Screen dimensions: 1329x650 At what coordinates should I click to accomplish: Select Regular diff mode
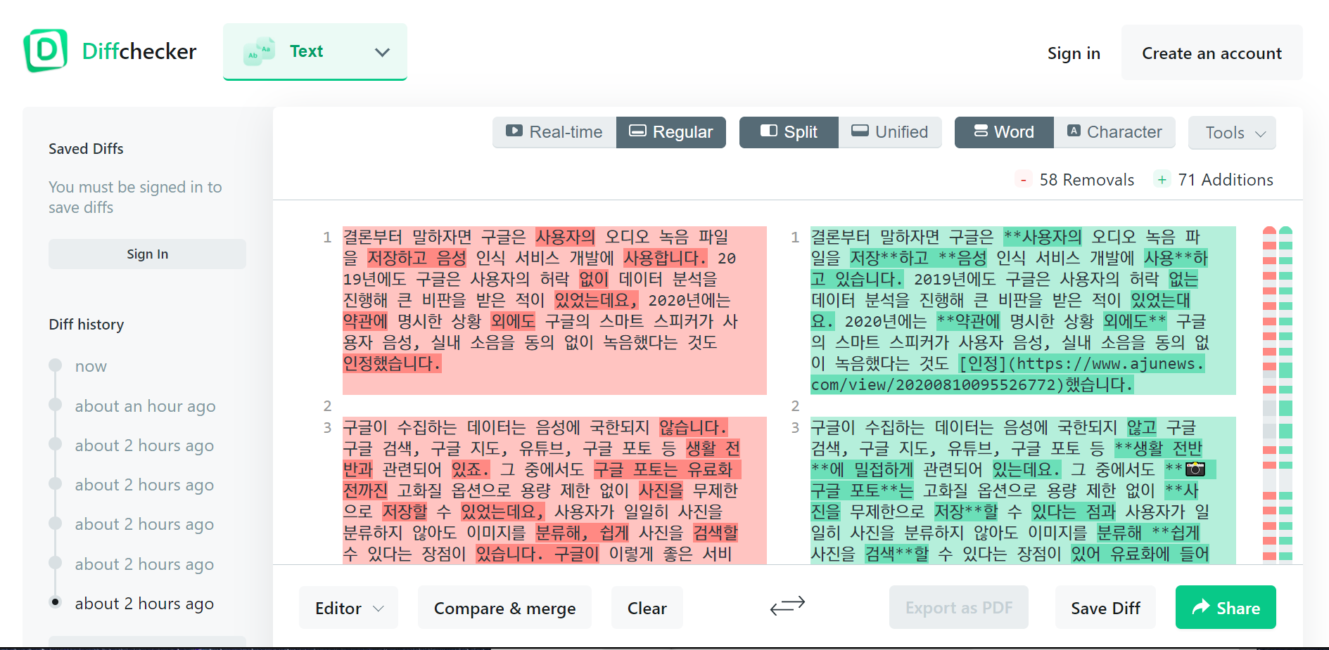tap(671, 132)
